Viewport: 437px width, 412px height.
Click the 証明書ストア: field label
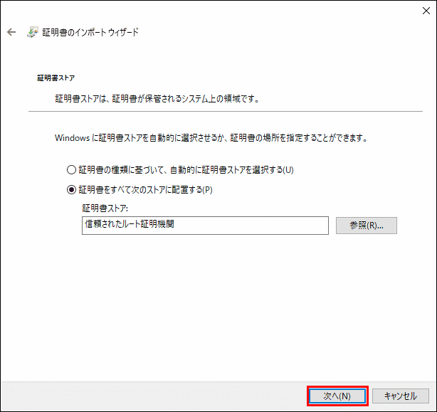click(x=105, y=208)
